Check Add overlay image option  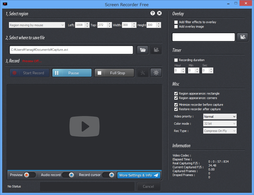[x=176, y=27]
